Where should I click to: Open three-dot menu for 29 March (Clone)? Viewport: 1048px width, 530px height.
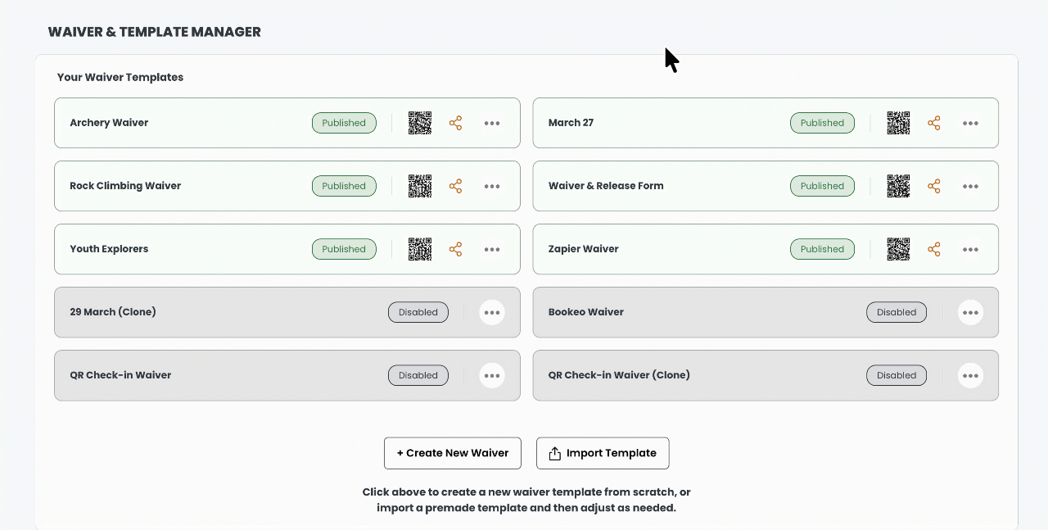492,312
